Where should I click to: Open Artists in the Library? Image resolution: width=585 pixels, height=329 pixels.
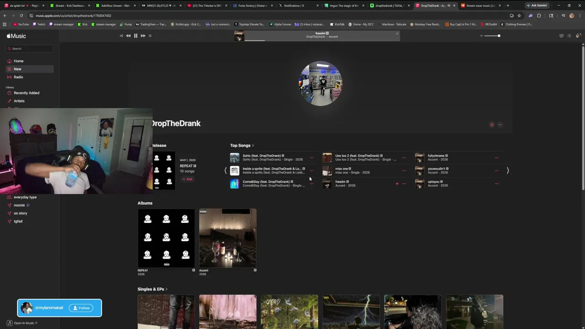click(30, 101)
